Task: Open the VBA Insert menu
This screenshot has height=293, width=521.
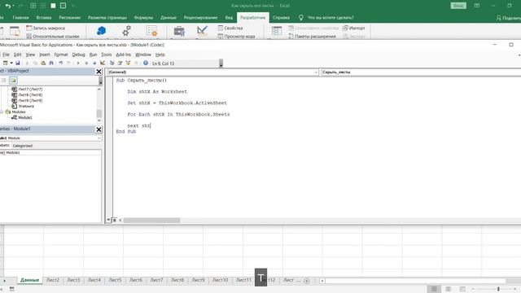Action: [45, 55]
